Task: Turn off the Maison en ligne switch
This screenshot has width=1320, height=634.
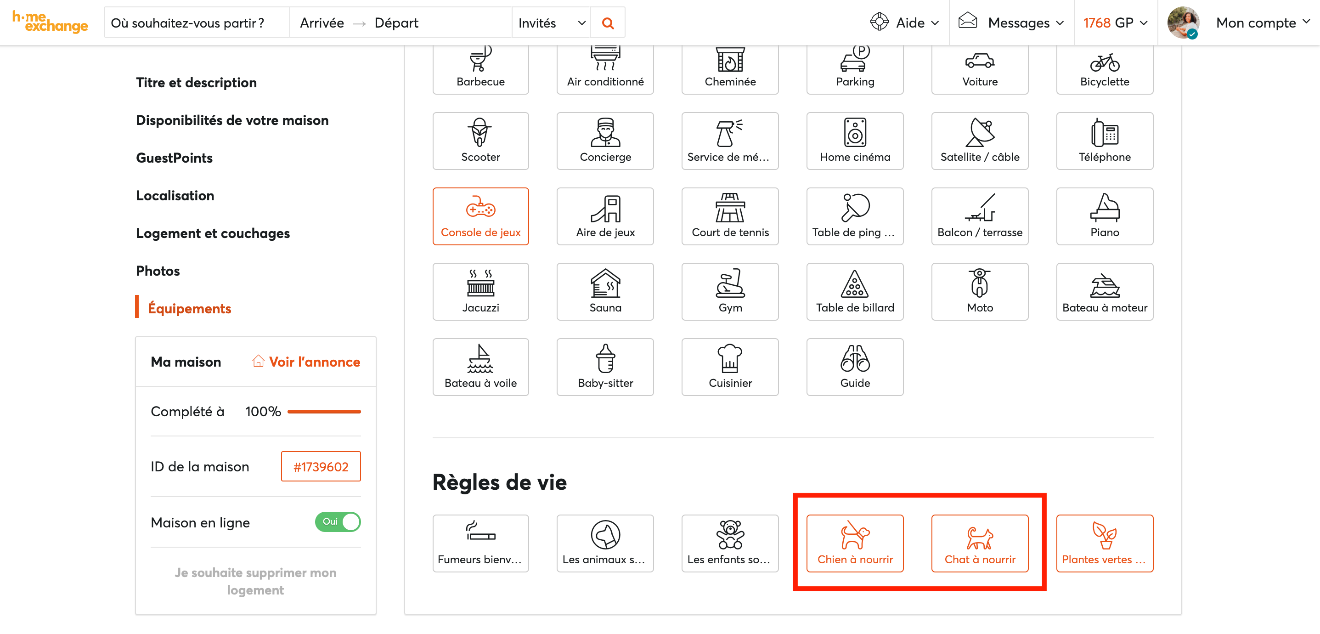Action: (338, 521)
